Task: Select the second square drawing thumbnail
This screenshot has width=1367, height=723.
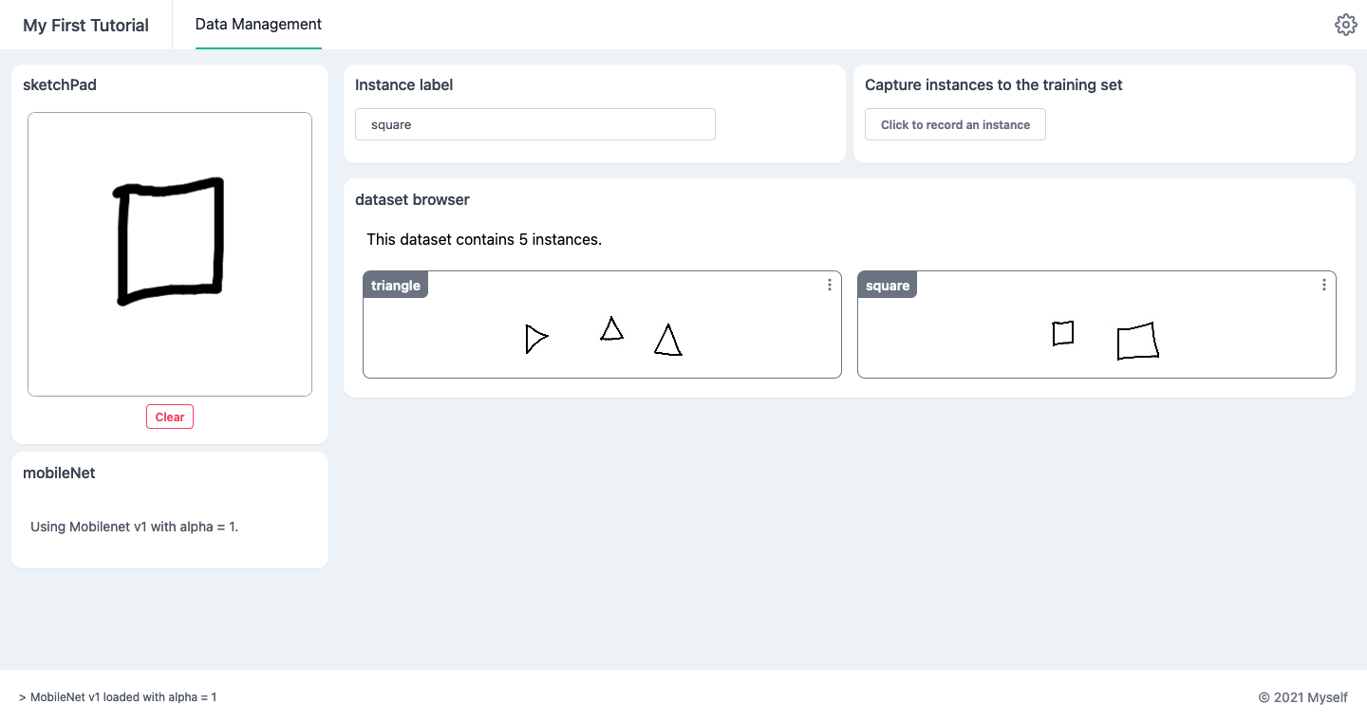Action: [x=1136, y=342]
